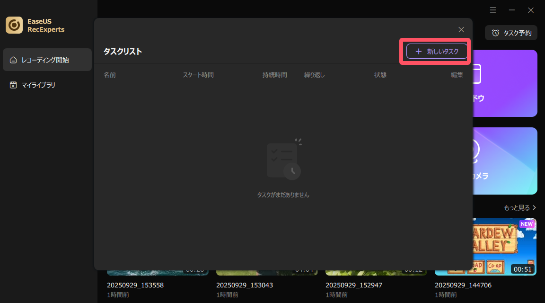Open the タスク予約 scheduler

click(511, 33)
